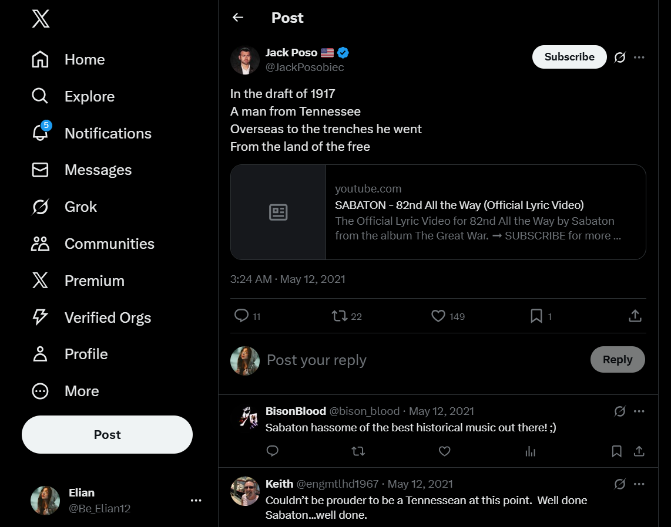Like the post with 149 likes
Viewport: 671px width, 527px height.
pos(438,316)
